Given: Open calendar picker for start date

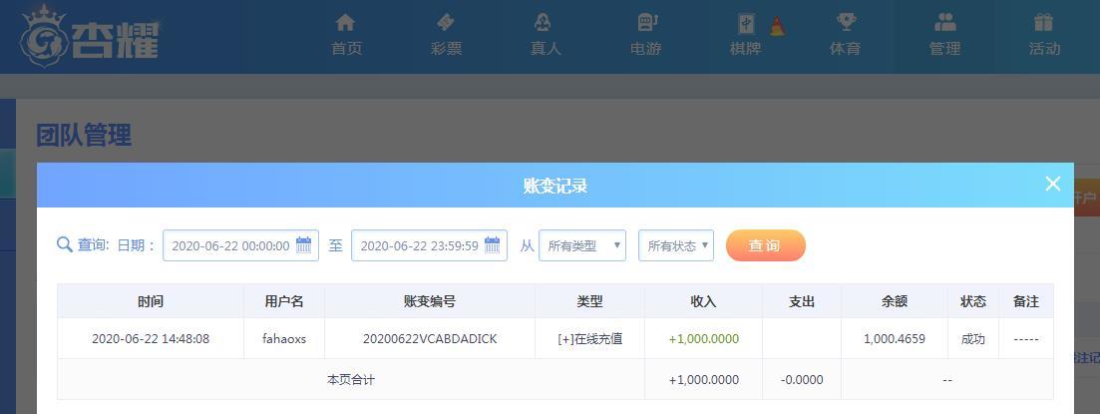Looking at the screenshot, I should tap(304, 244).
